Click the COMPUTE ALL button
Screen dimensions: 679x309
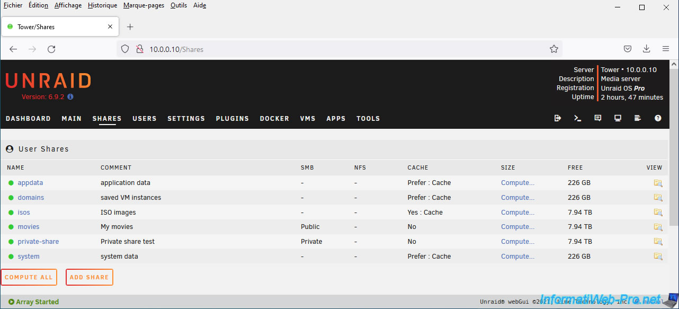(x=29, y=277)
